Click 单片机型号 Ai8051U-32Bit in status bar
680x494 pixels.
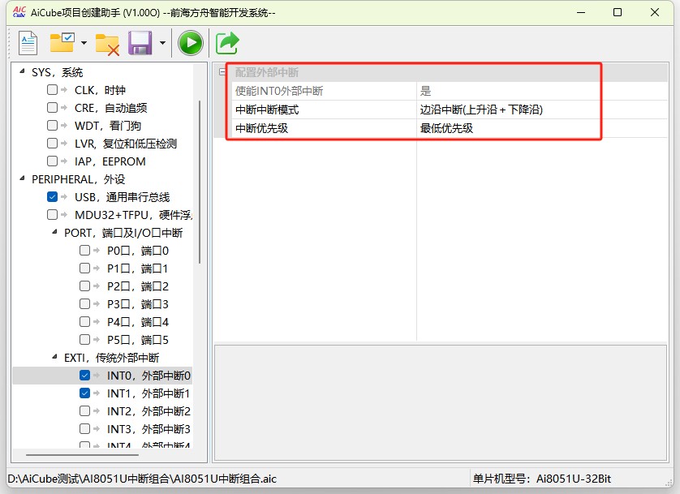tap(542, 479)
